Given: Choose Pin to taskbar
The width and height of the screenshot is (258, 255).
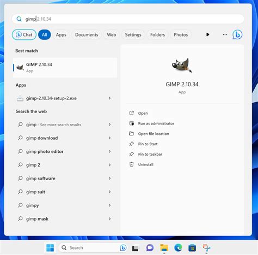Looking at the screenshot, I should (150, 154).
